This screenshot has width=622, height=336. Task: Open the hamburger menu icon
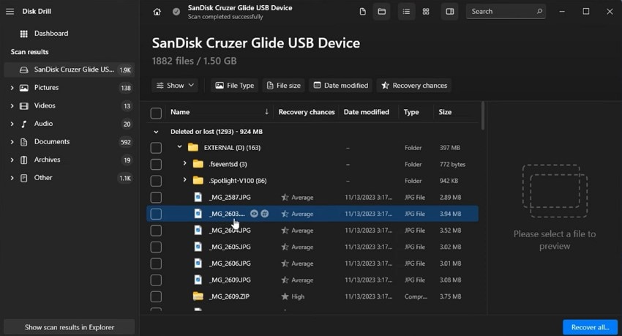point(10,12)
